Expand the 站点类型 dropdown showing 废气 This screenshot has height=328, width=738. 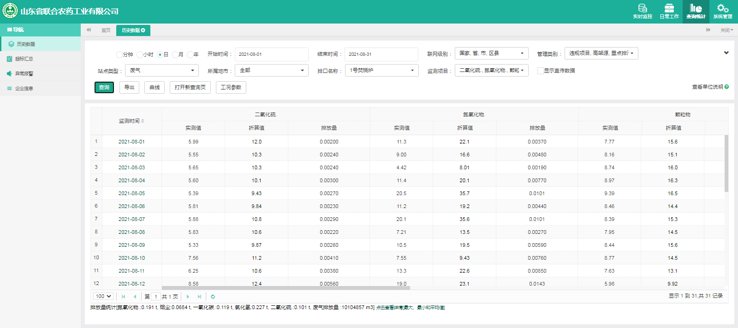162,71
